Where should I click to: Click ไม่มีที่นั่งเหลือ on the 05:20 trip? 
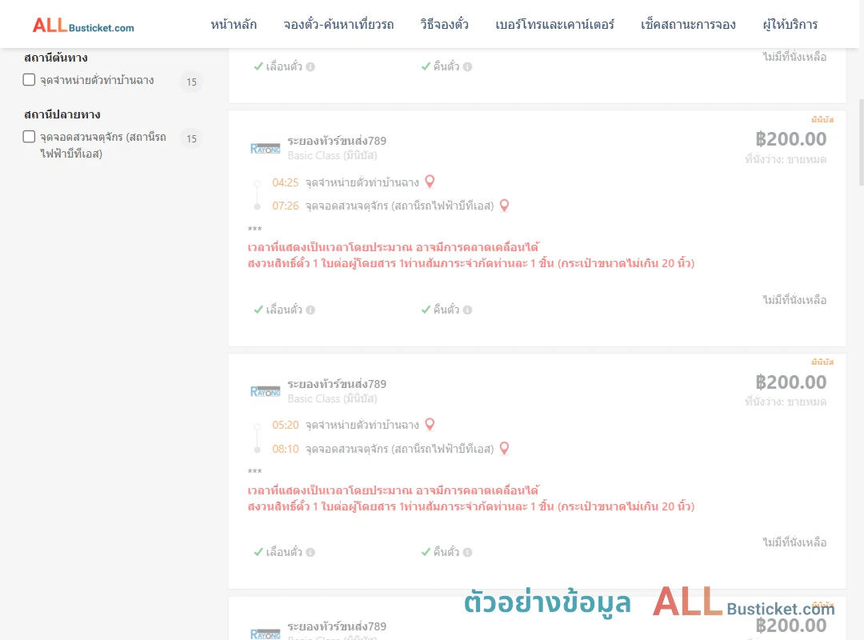(794, 542)
